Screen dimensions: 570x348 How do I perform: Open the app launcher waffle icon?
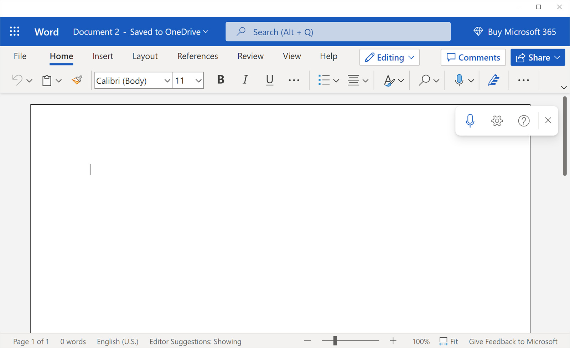click(15, 32)
